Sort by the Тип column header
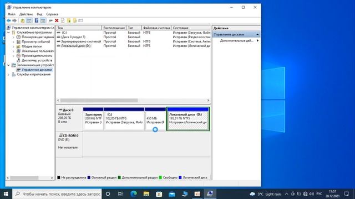This screenshot has width=355, height=199. [134, 28]
